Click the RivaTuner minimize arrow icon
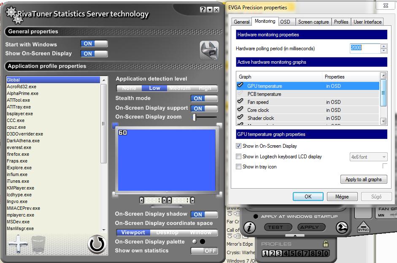 tap(210, 10)
